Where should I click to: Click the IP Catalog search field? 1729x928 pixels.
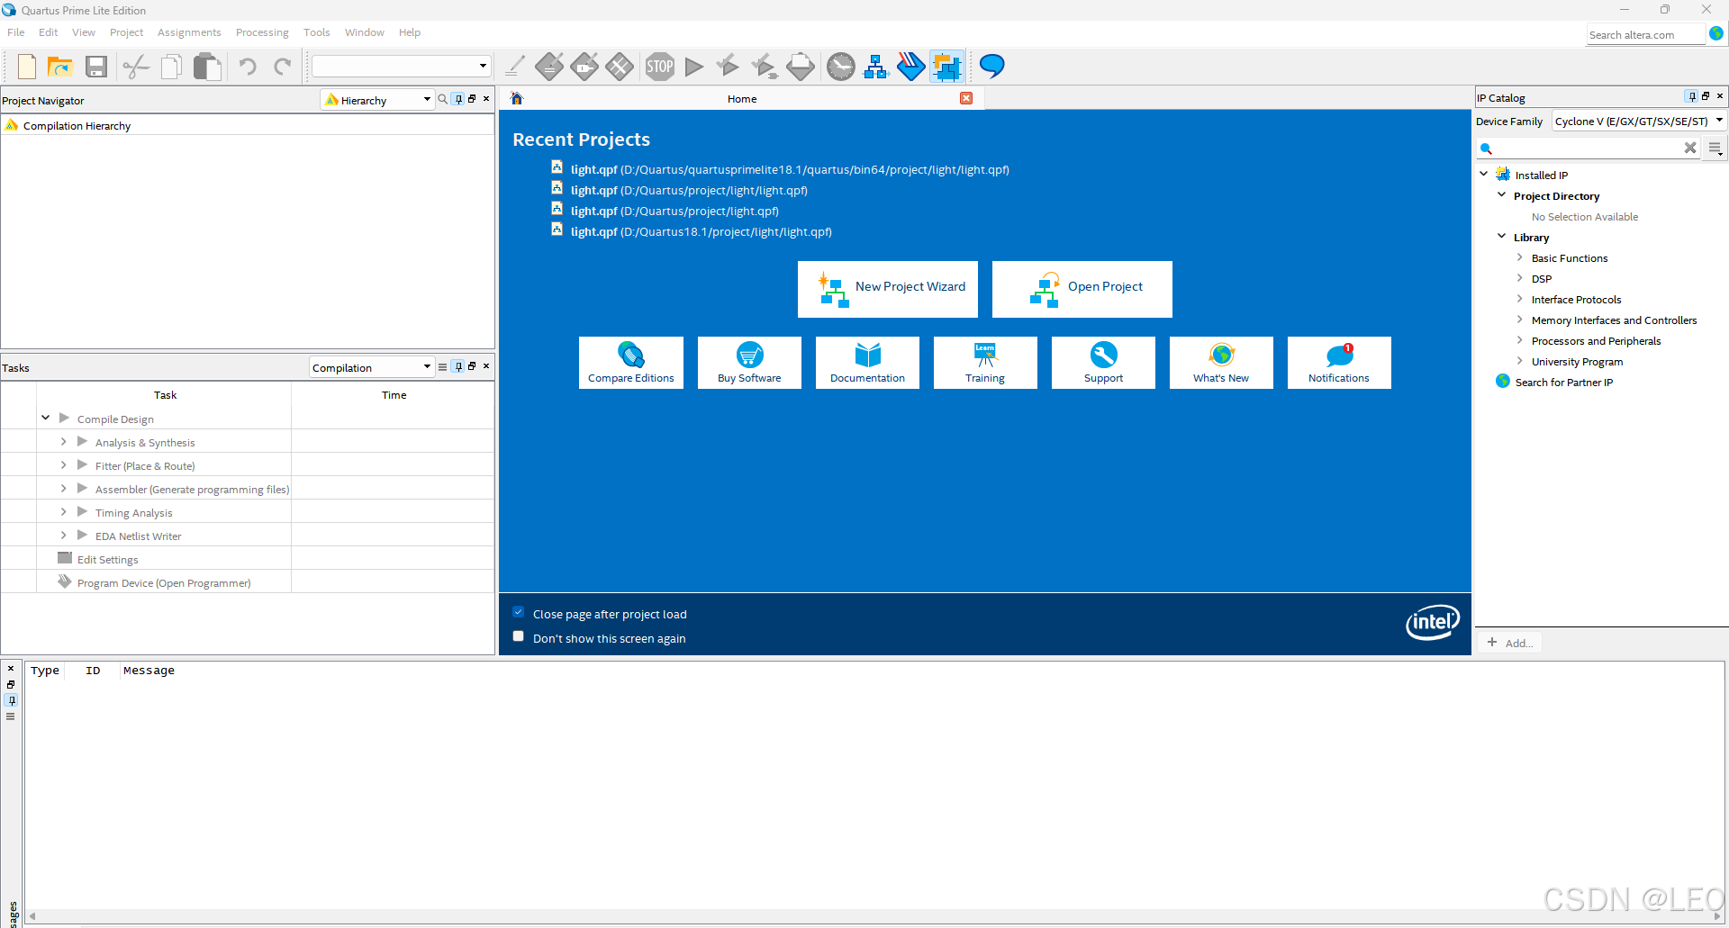(x=1589, y=148)
